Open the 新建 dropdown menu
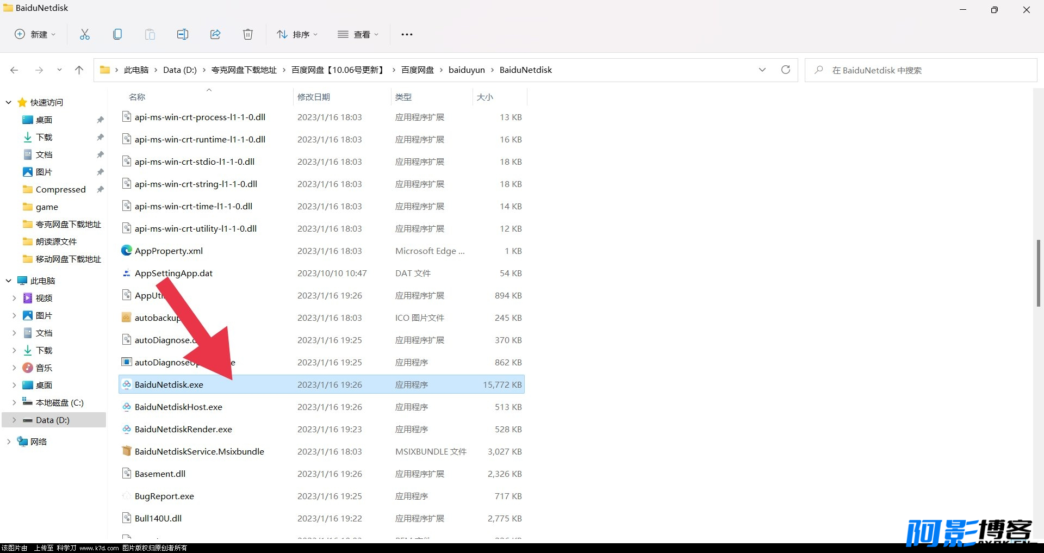This screenshot has width=1044, height=553. [35, 34]
